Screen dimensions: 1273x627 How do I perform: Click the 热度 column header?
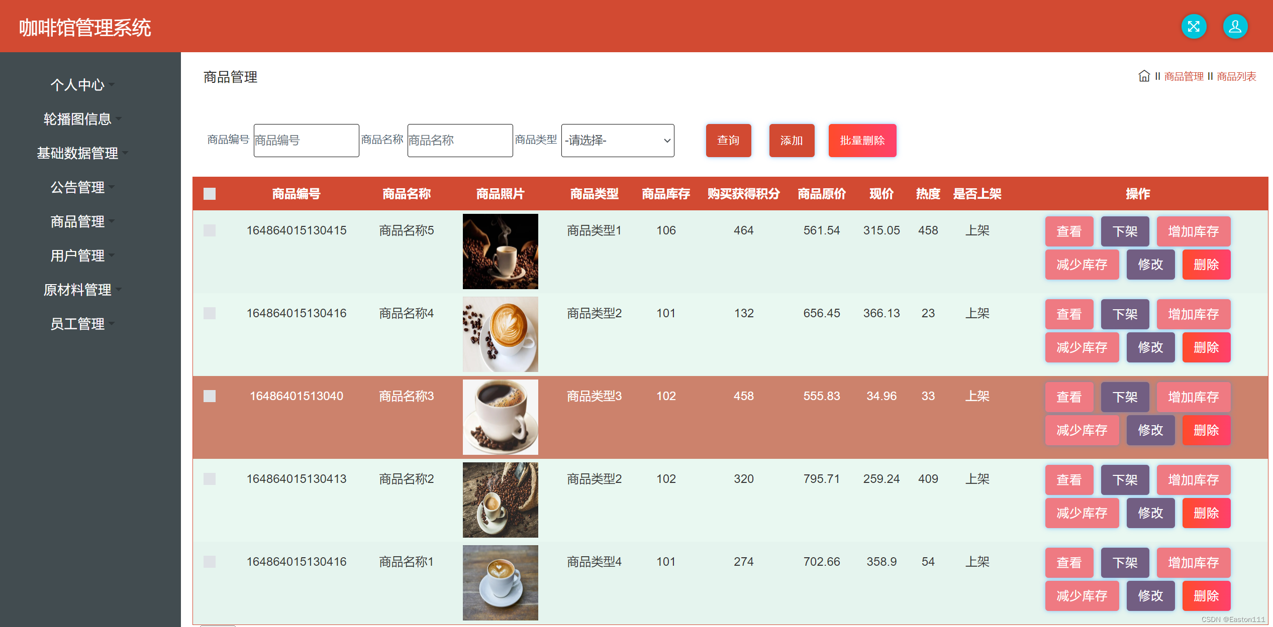(928, 194)
